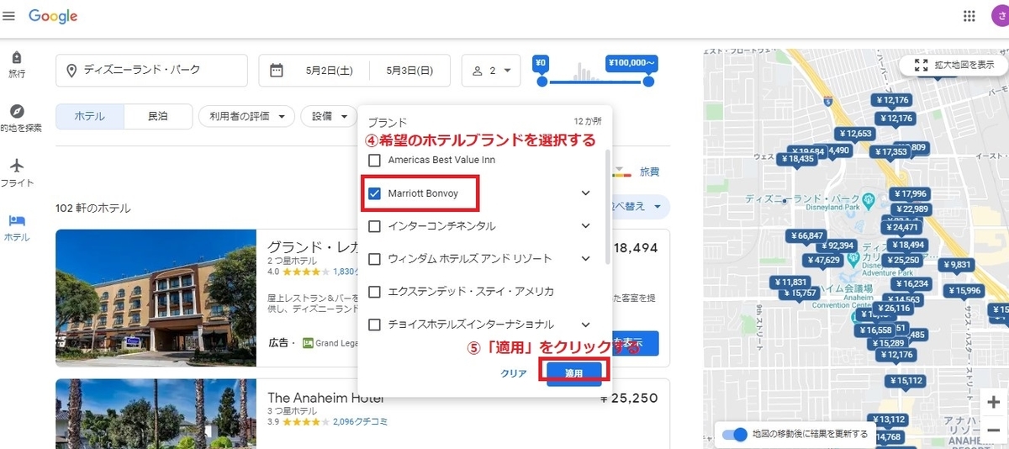This screenshot has width=1009, height=449.
Task: Click the 102 軒のホテル result count
Action: click(93, 208)
